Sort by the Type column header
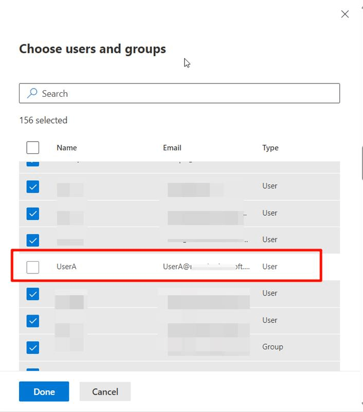 coord(270,148)
